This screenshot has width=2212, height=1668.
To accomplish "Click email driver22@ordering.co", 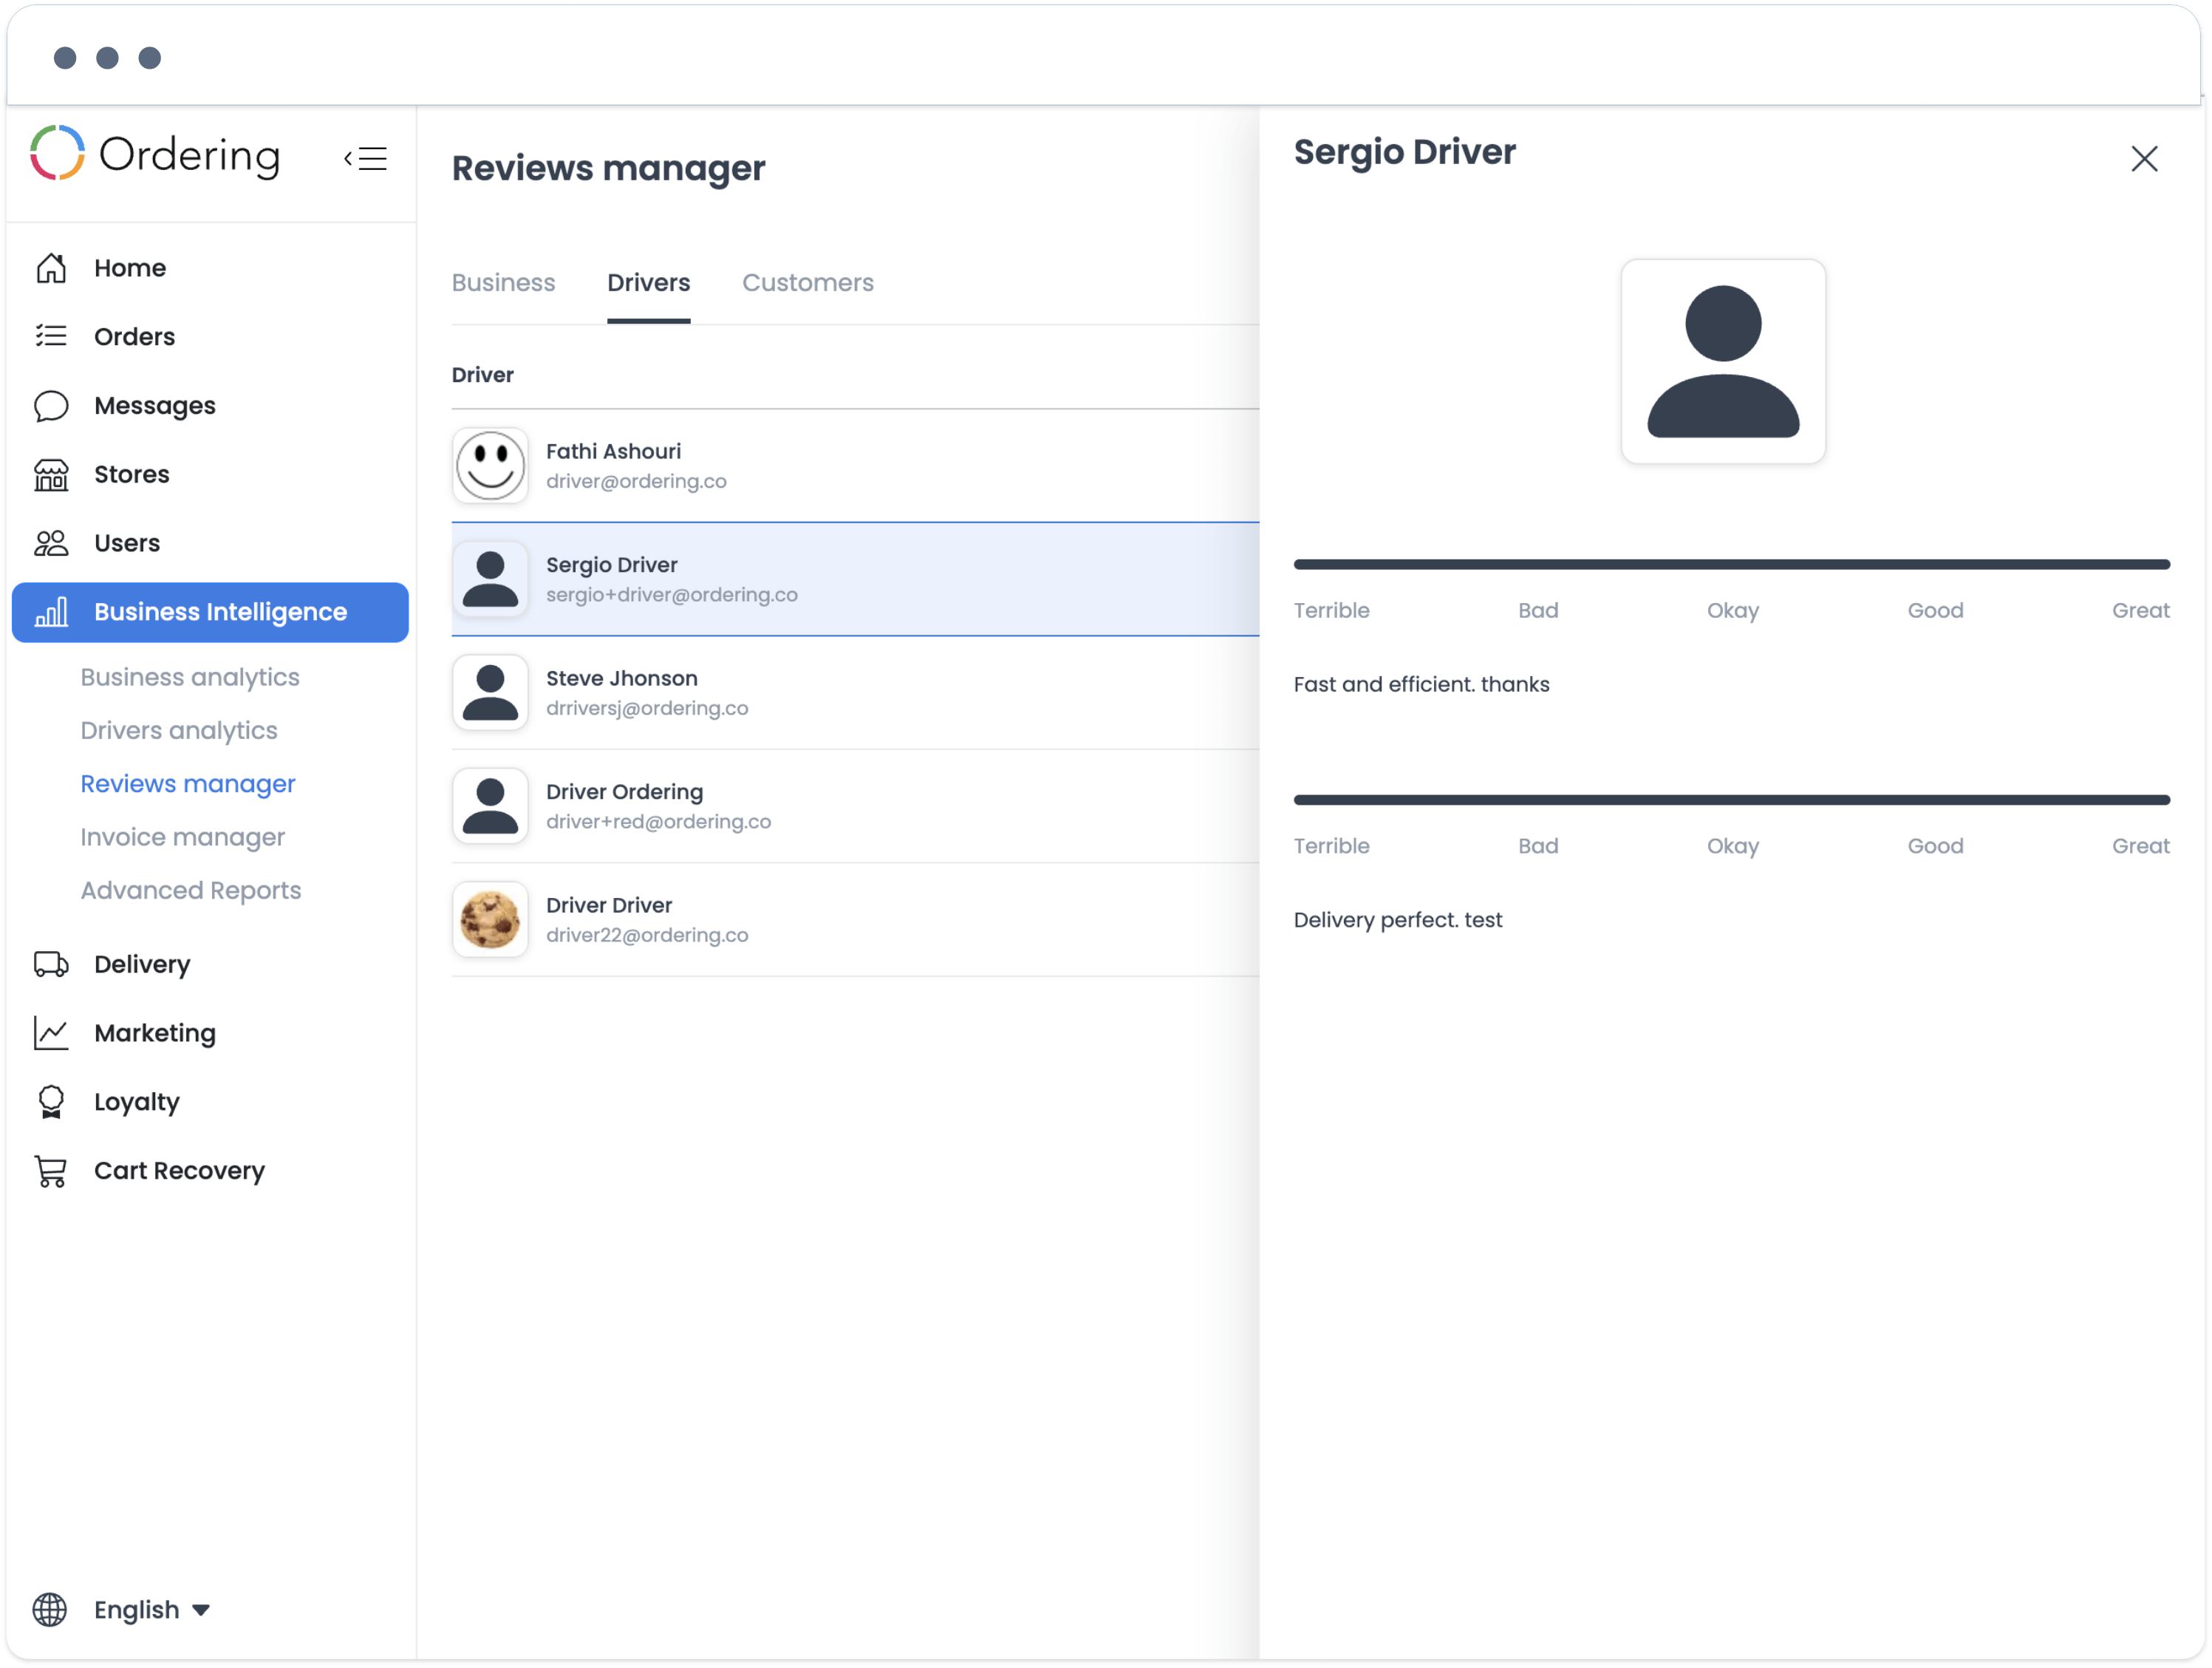I will pos(647,935).
